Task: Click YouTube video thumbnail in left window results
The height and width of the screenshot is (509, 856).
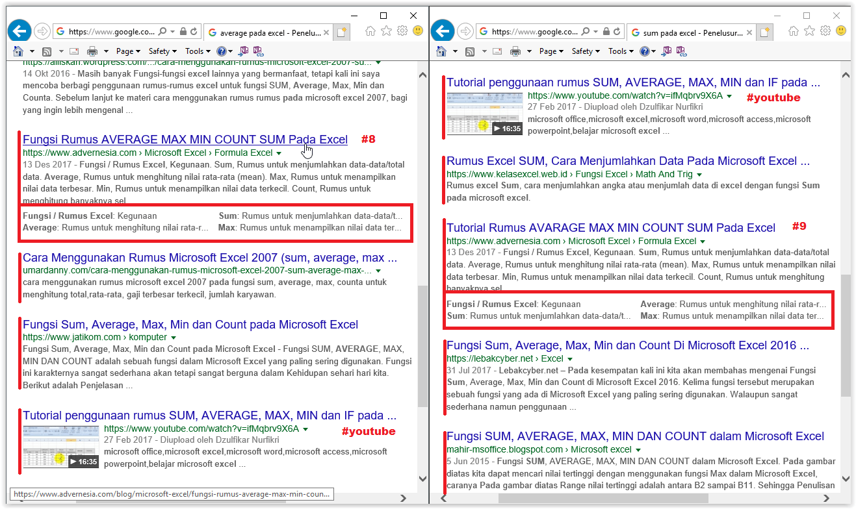Action: coord(61,447)
